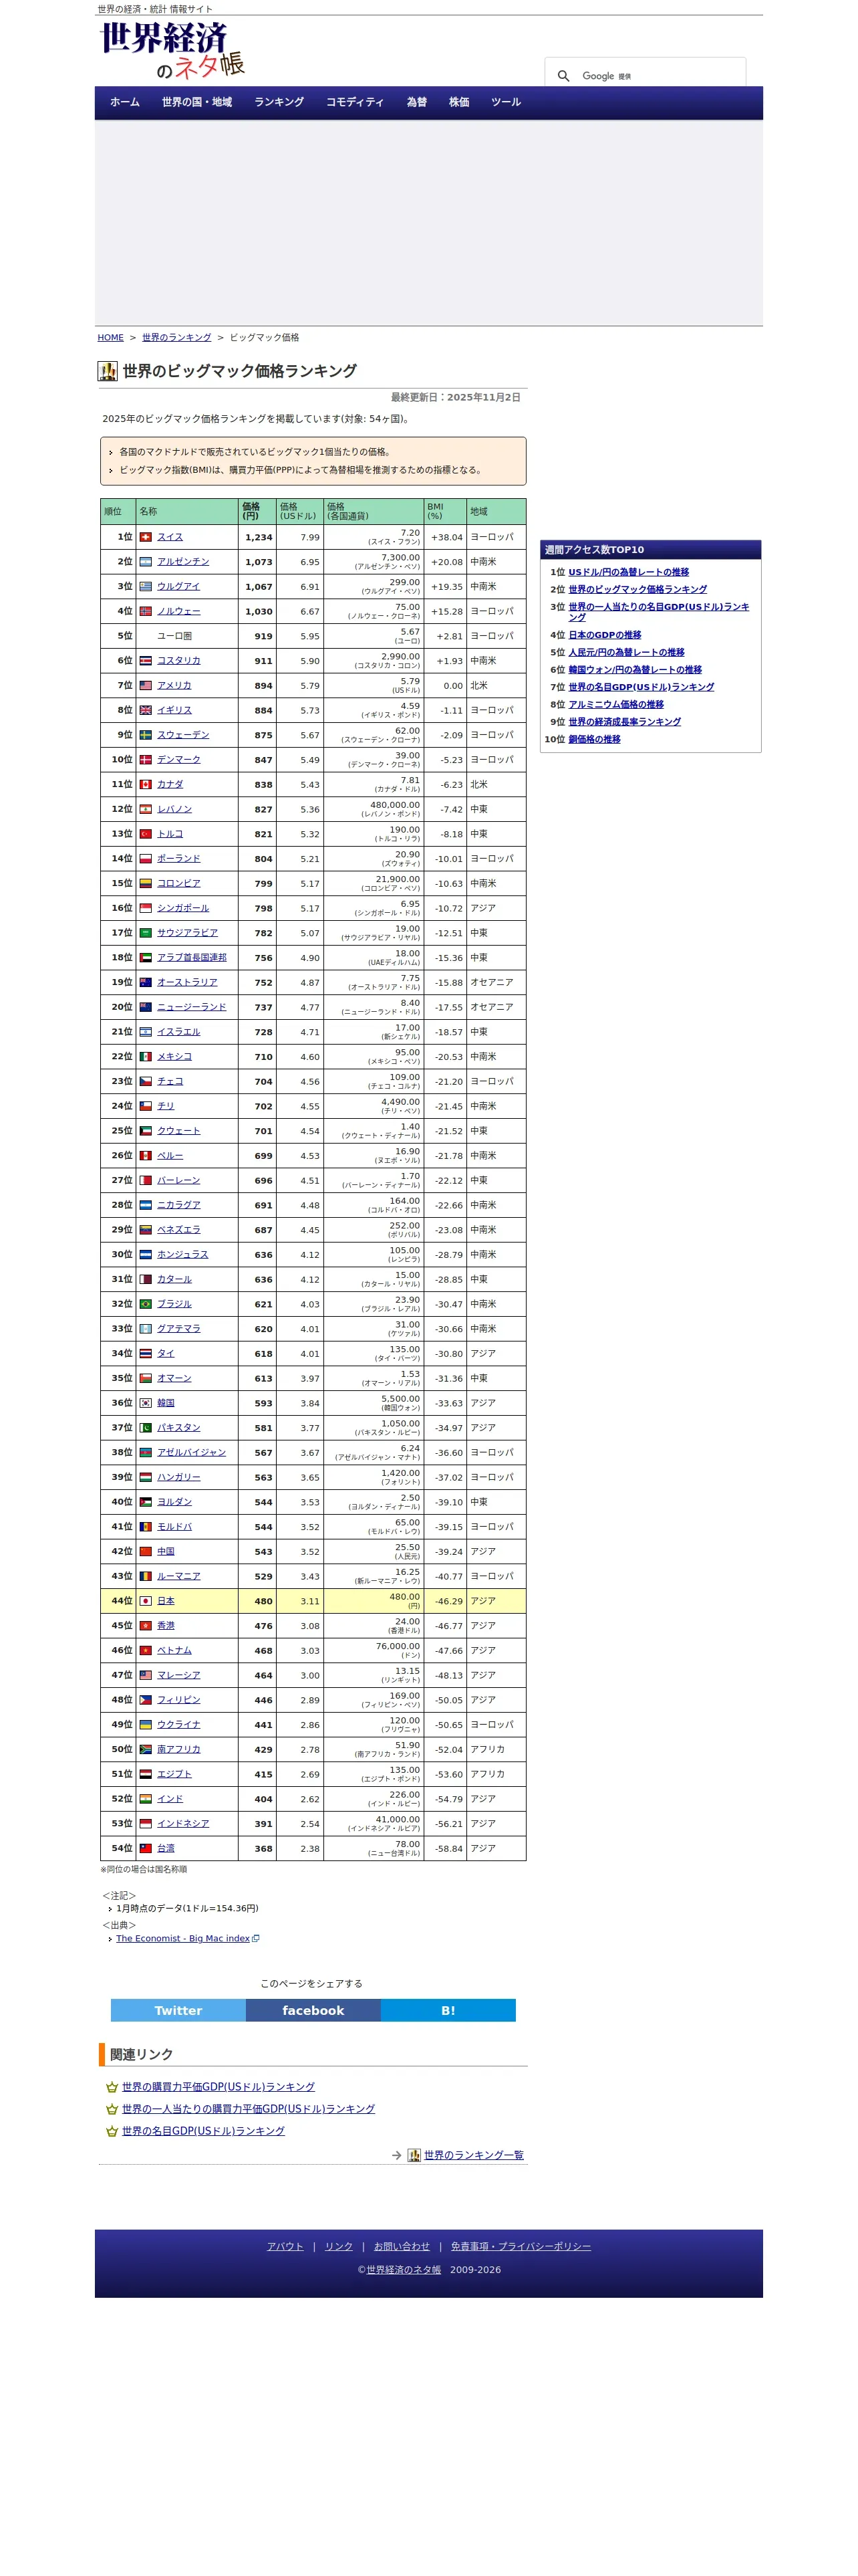Share the page via facebook button
The height and width of the screenshot is (2576, 858).
tap(313, 2010)
